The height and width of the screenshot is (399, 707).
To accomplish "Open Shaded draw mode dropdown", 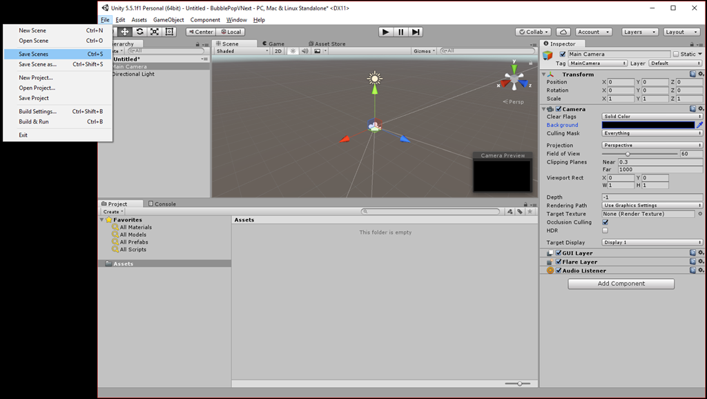I will [242, 51].
